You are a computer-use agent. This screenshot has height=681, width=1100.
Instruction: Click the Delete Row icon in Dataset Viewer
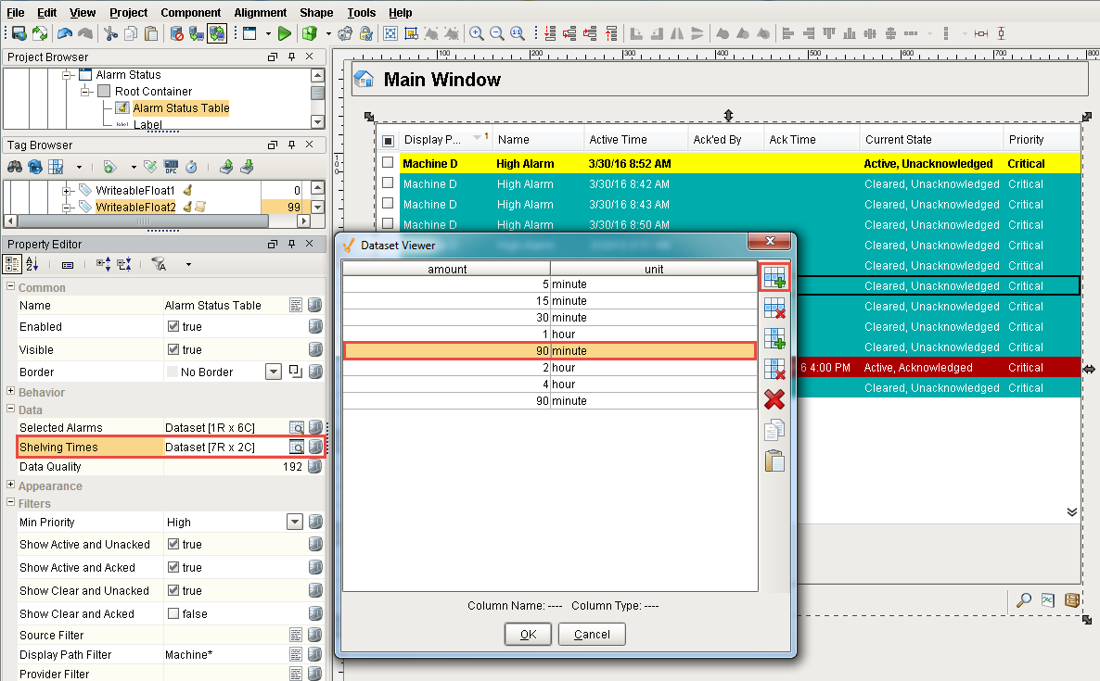coord(774,309)
